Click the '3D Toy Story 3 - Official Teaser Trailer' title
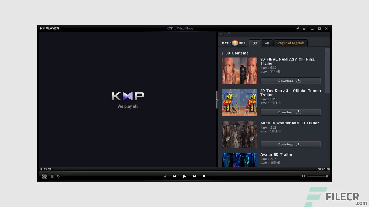 (x=291, y=93)
